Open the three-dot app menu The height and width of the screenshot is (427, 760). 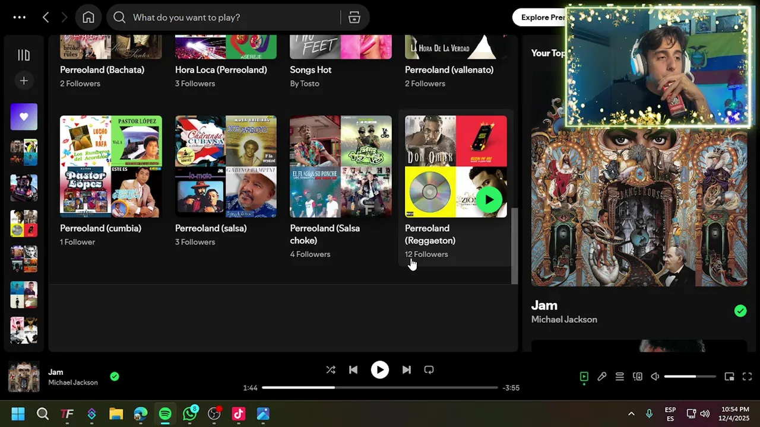click(20, 17)
